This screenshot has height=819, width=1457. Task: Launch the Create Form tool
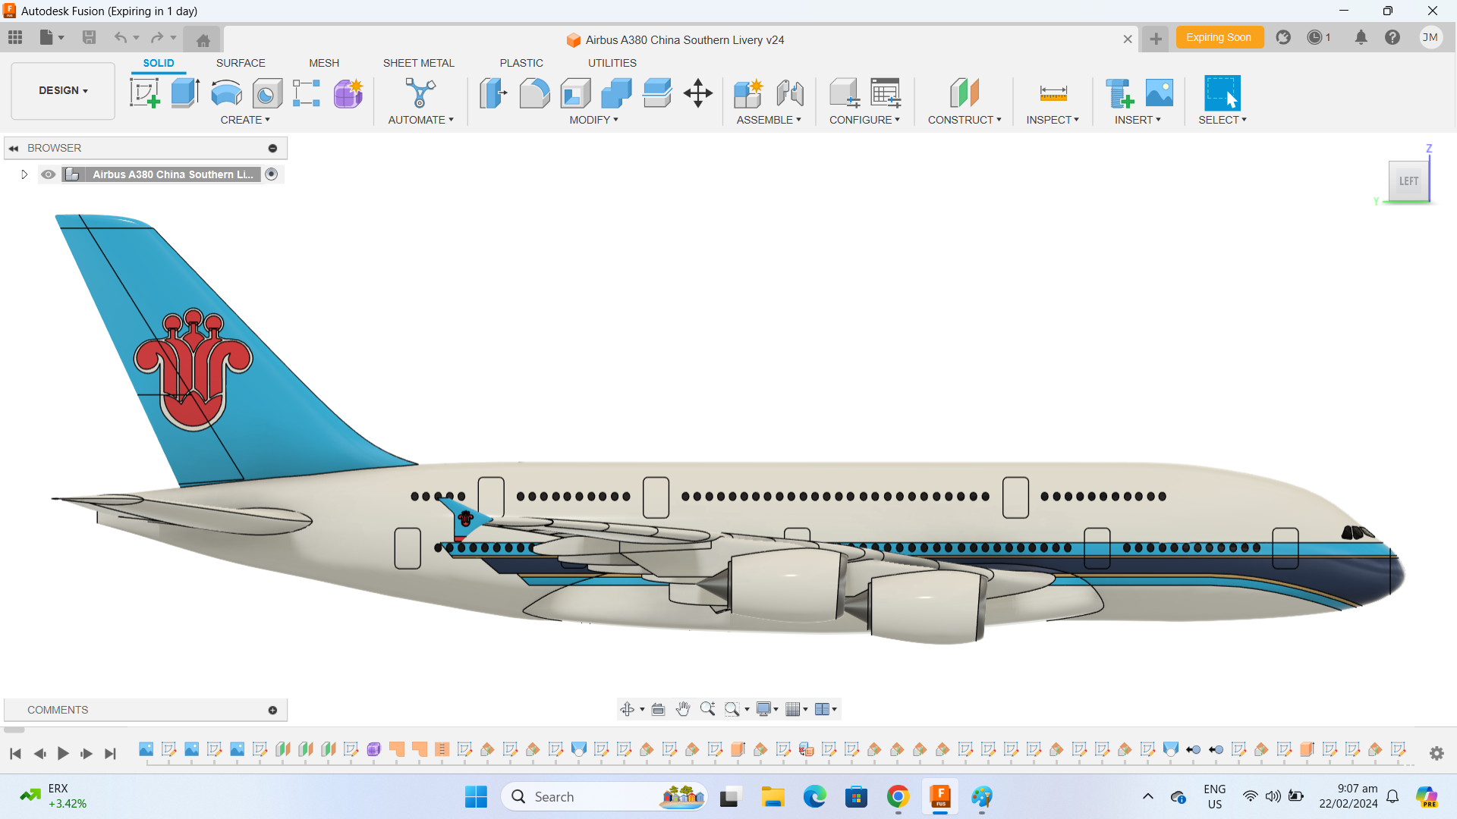point(348,92)
